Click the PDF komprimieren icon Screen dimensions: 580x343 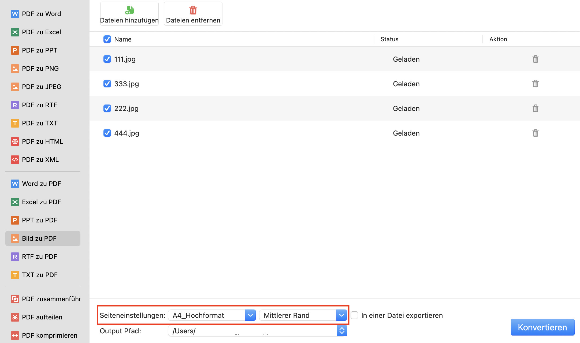click(15, 335)
